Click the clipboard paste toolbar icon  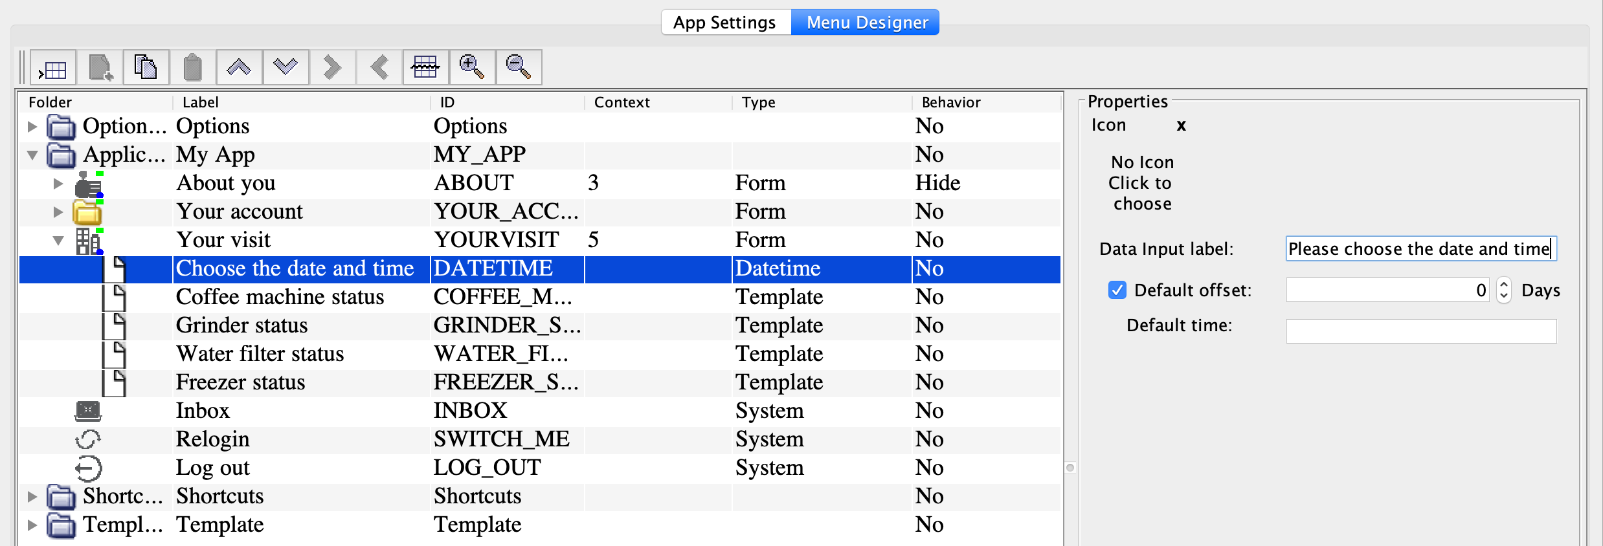click(x=192, y=68)
